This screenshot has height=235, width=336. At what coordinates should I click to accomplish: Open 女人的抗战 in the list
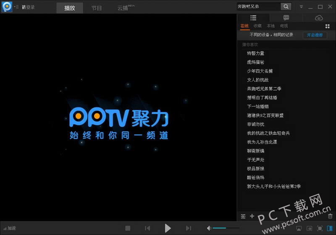coord(257,80)
